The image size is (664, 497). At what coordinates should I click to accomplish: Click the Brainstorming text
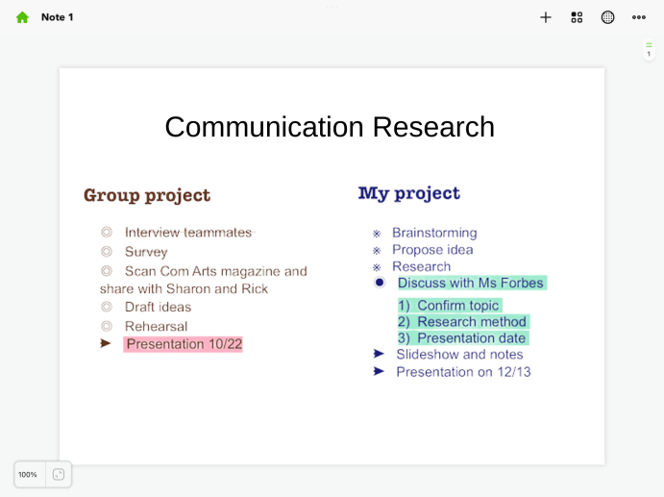[434, 233]
